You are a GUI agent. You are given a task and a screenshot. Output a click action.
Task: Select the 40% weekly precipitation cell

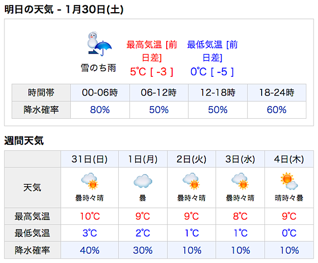coord(89,250)
